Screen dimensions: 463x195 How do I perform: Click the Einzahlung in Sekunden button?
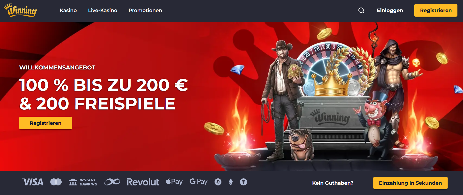coord(410,183)
